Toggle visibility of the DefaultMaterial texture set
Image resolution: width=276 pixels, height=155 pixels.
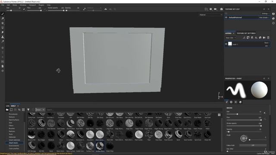click(x=226, y=18)
